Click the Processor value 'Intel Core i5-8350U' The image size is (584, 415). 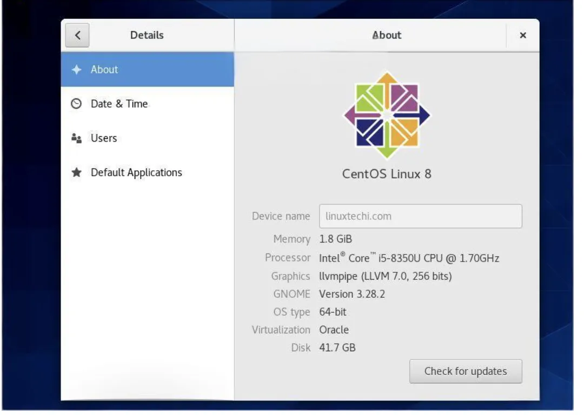point(409,258)
